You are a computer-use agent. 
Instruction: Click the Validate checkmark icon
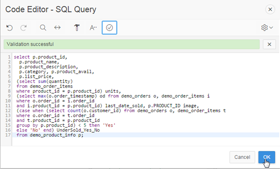pyautogui.click(x=110, y=27)
